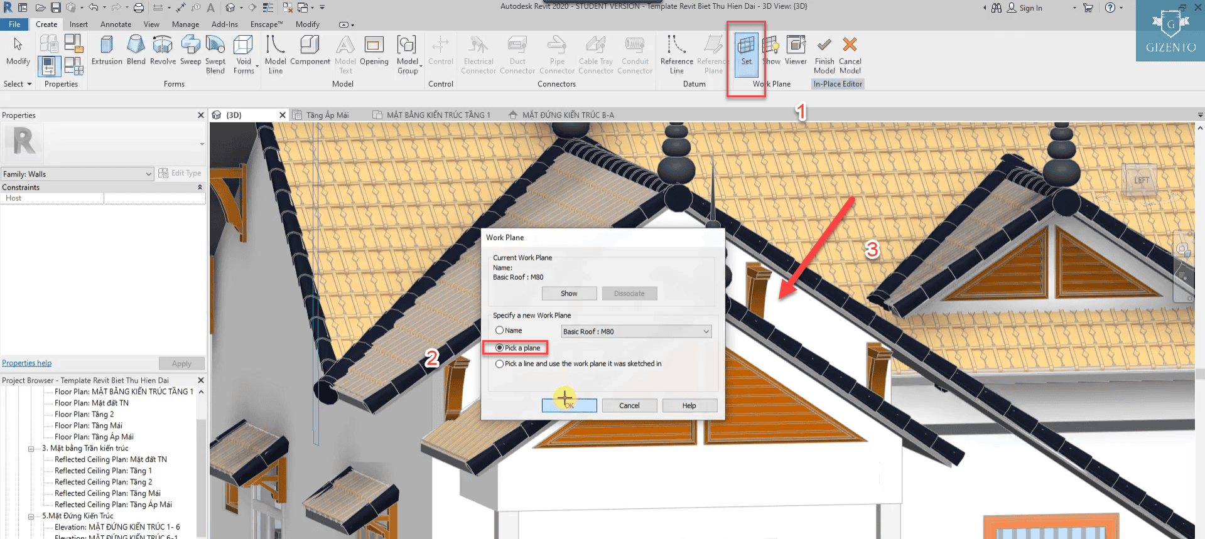This screenshot has width=1205, height=539.
Task: Click the Open folder icon
Action: (x=40, y=8)
